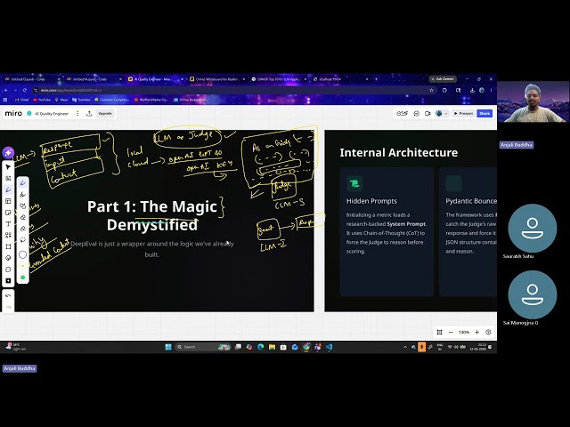Viewport: 570px width, 427px height.
Task: Click the zoom percentage value
Action: pyautogui.click(x=464, y=332)
